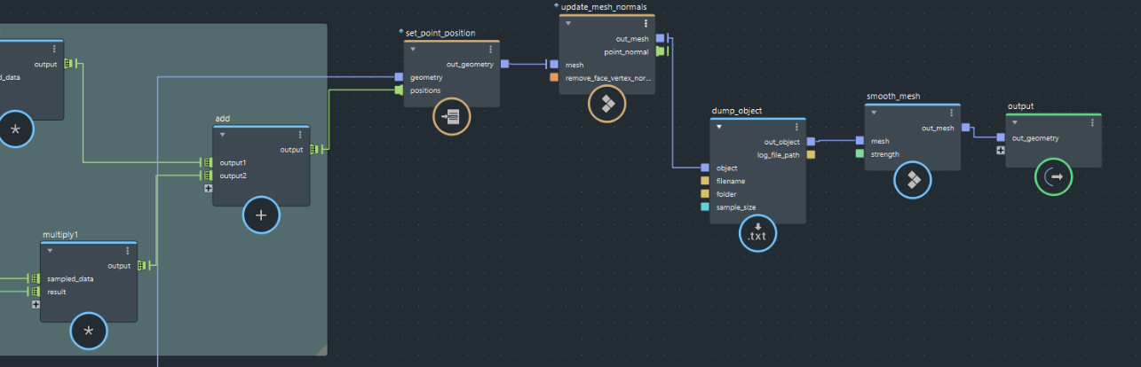
Task: Click the update_mesh_normals node icon circle
Action: [607, 105]
